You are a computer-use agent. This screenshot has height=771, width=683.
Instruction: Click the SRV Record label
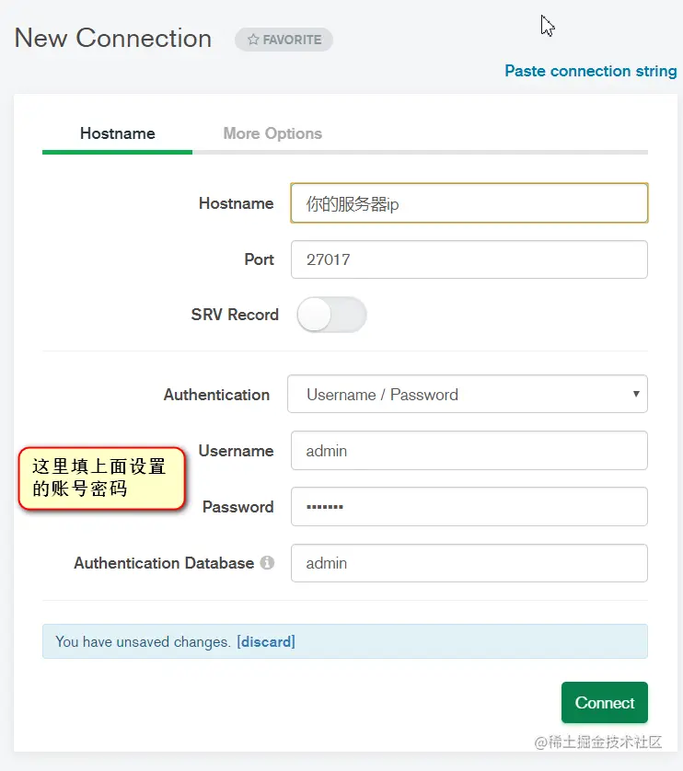coord(235,315)
